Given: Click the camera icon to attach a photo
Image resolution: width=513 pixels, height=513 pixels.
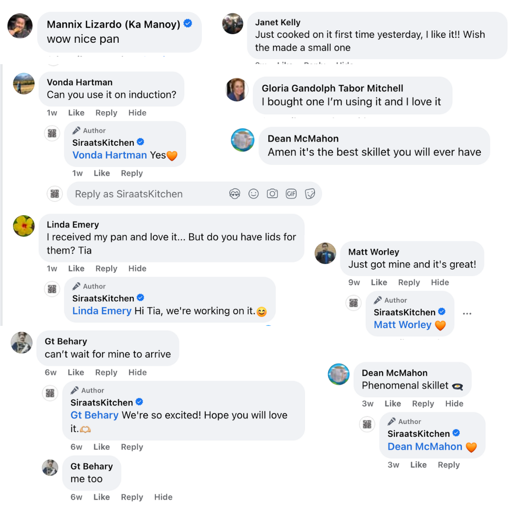Looking at the screenshot, I should click(x=272, y=194).
